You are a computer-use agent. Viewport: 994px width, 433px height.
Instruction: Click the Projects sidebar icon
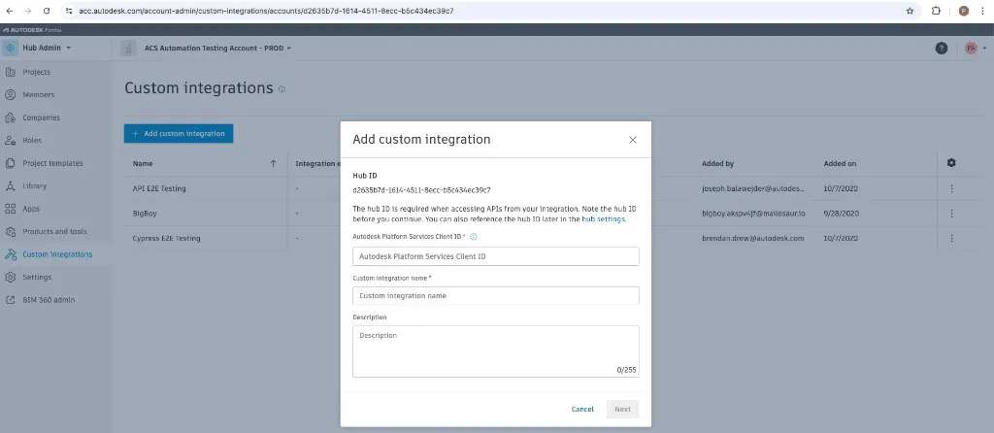pyautogui.click(x=10, y=72)
